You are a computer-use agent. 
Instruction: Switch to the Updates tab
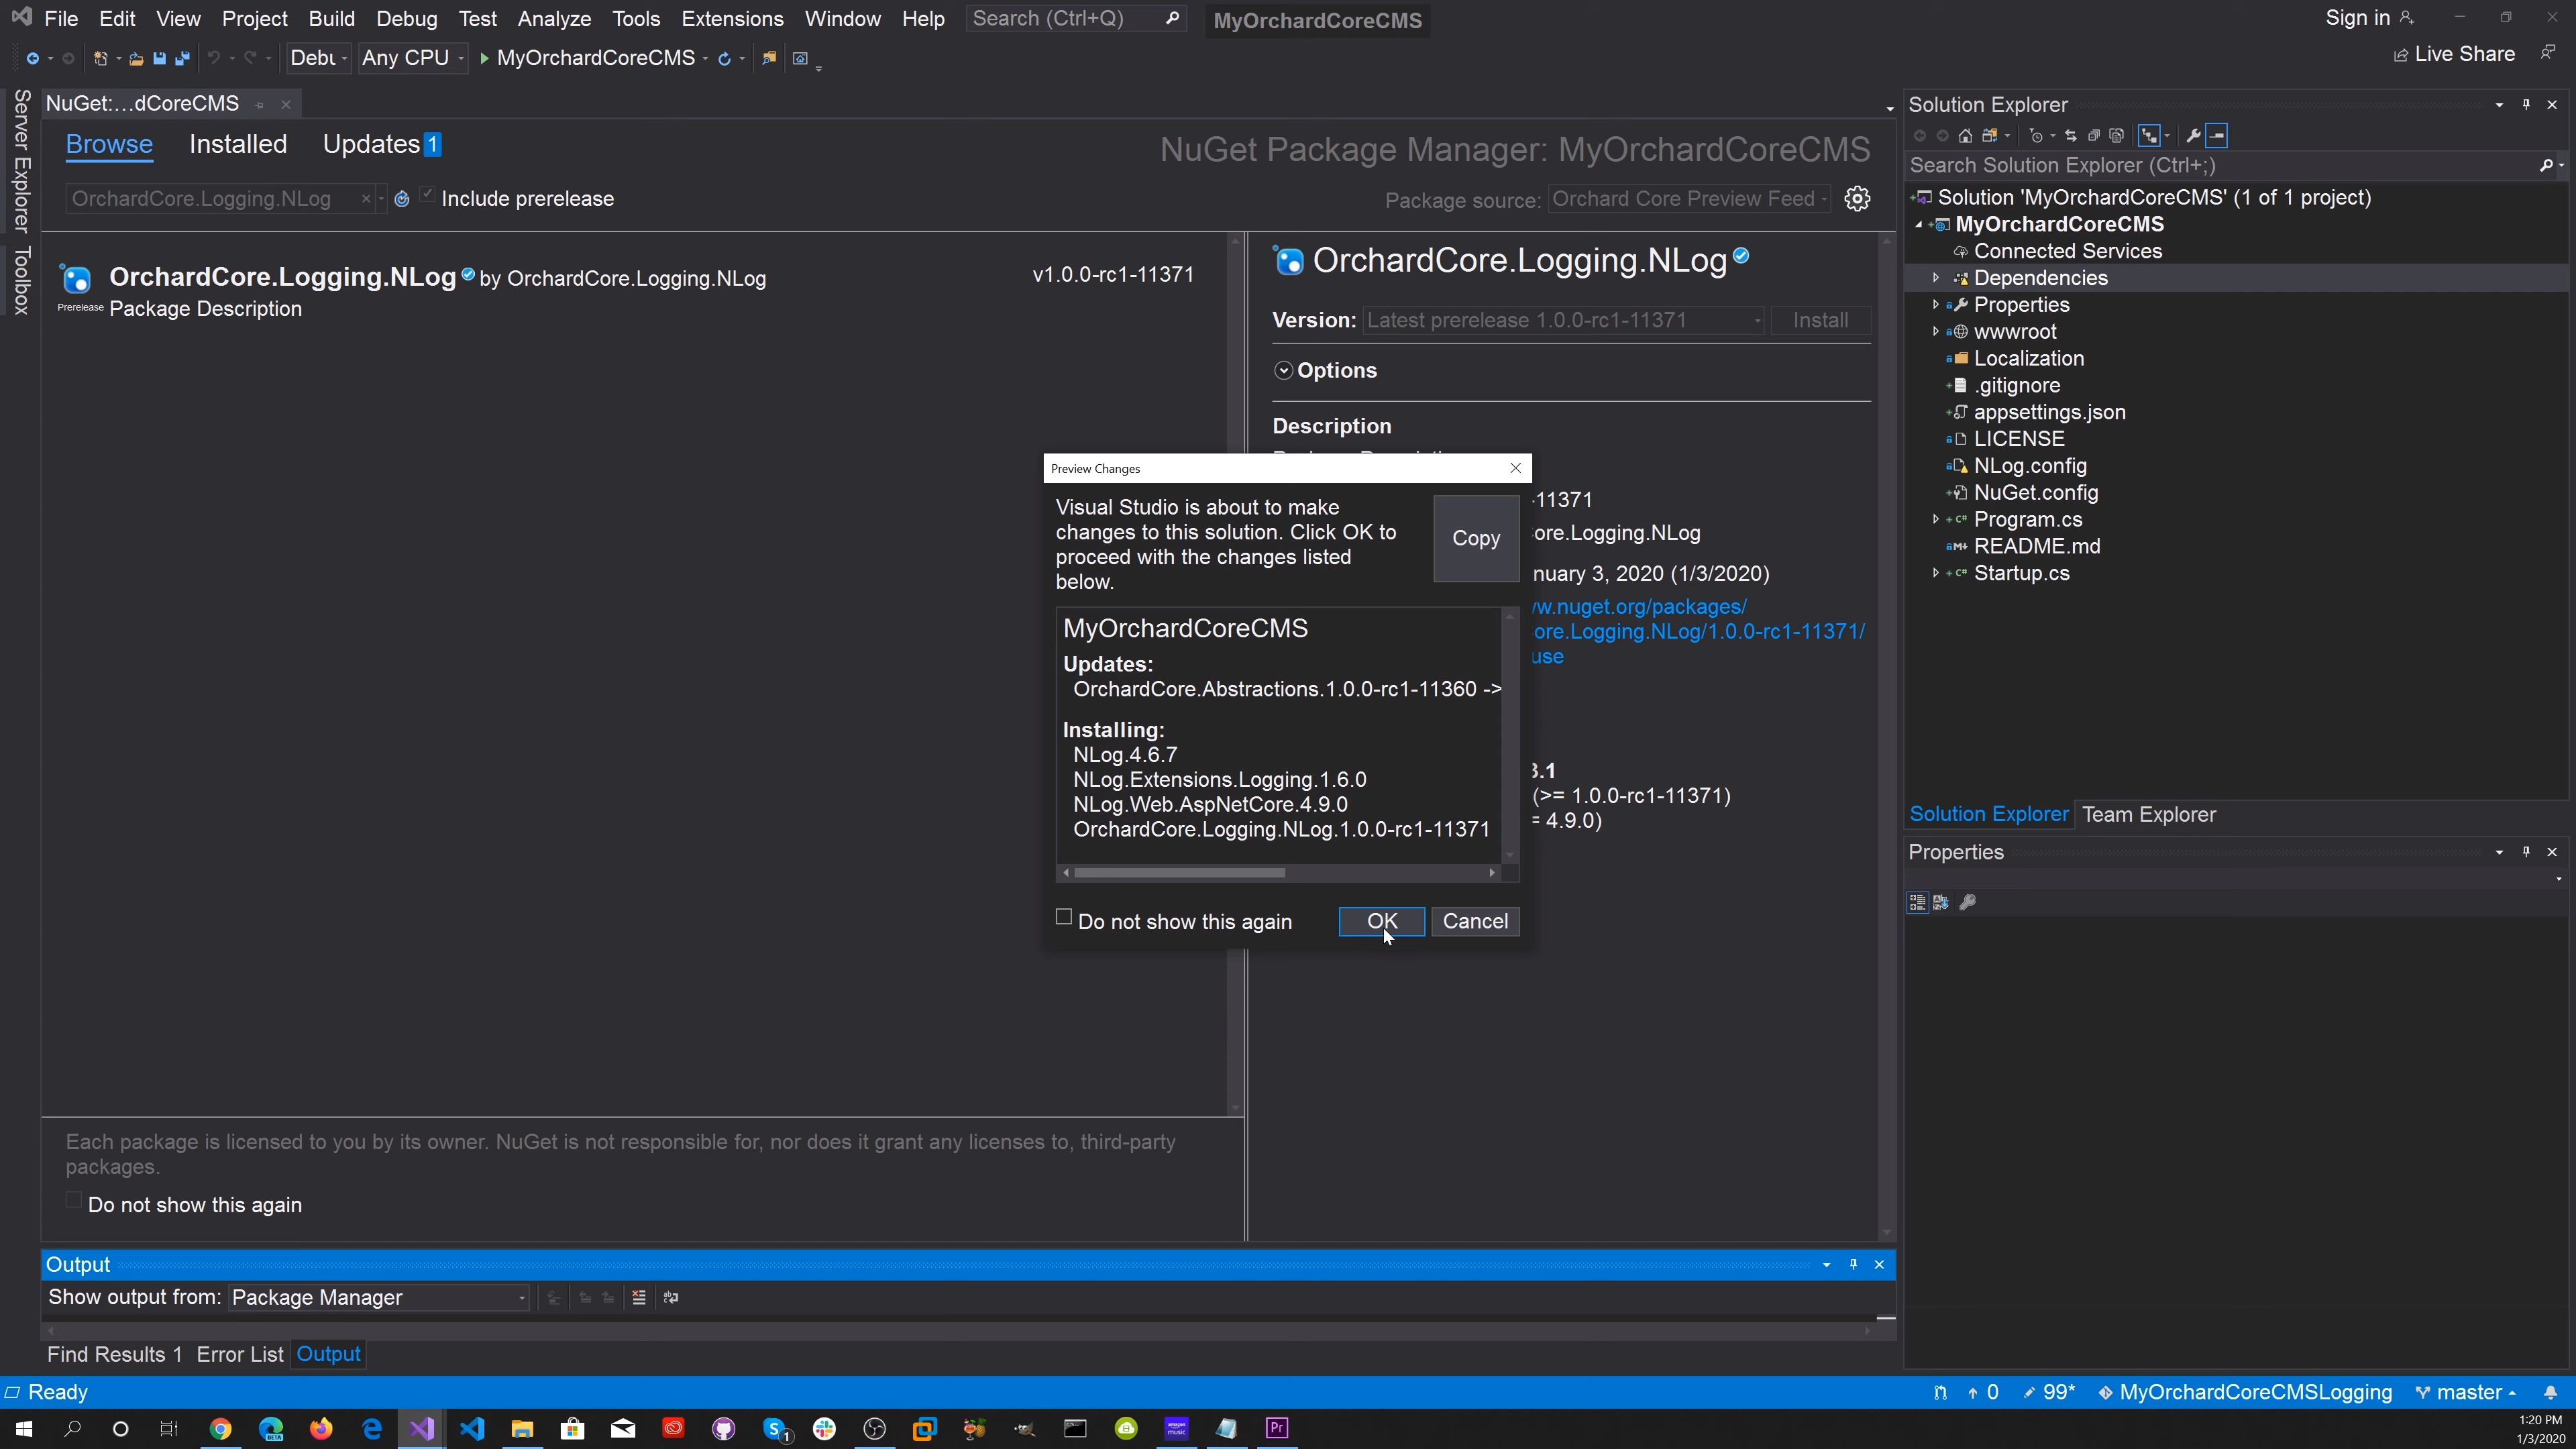[381, 145]
